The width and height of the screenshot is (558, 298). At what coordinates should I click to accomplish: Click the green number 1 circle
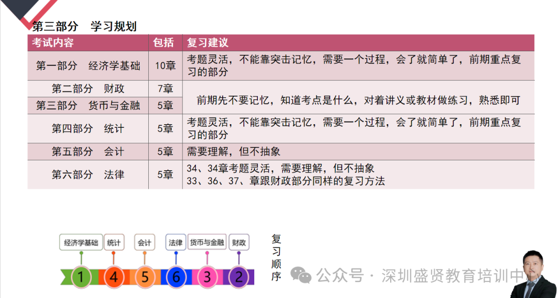pyautogui.click(x=80, y=277)
